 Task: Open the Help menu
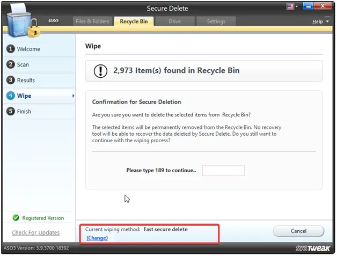coord(318,21)
